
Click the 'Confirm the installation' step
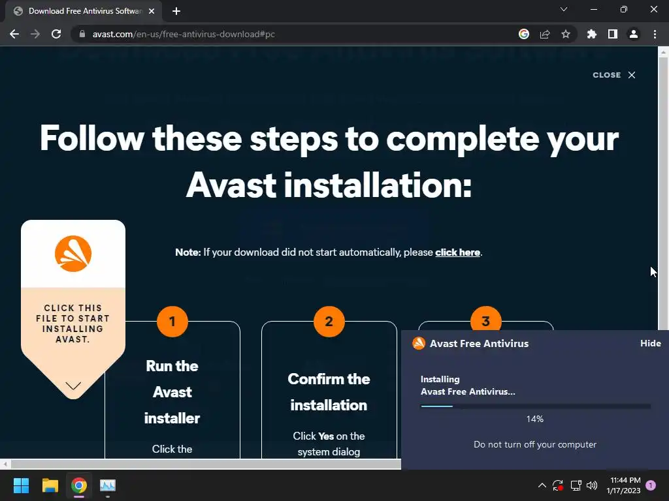(329, 392)
